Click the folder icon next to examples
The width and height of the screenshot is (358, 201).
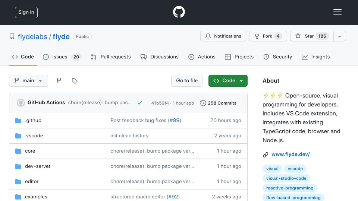click(18, 197)
